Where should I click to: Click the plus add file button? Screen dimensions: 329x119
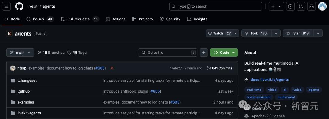click(x=203, y=53)
